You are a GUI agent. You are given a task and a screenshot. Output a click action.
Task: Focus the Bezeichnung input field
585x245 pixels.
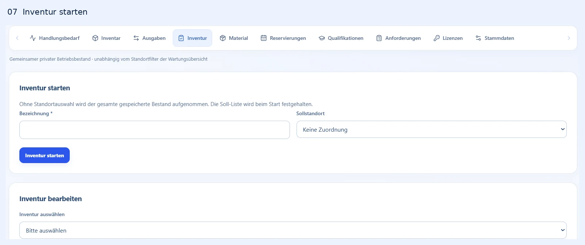[x=154, y=130]
